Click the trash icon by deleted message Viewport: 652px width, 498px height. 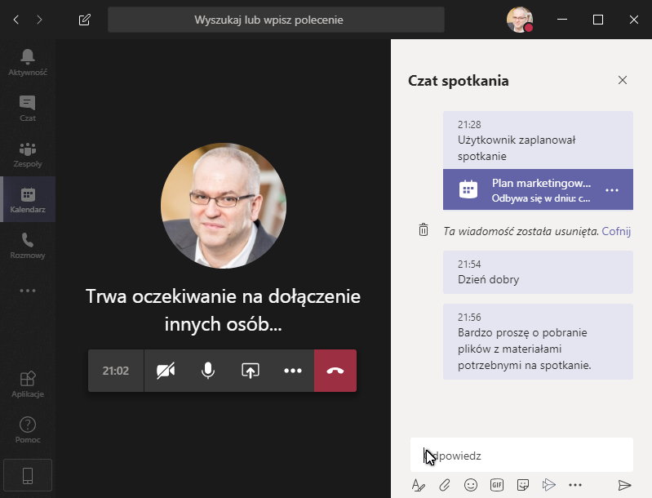[424, 229]
